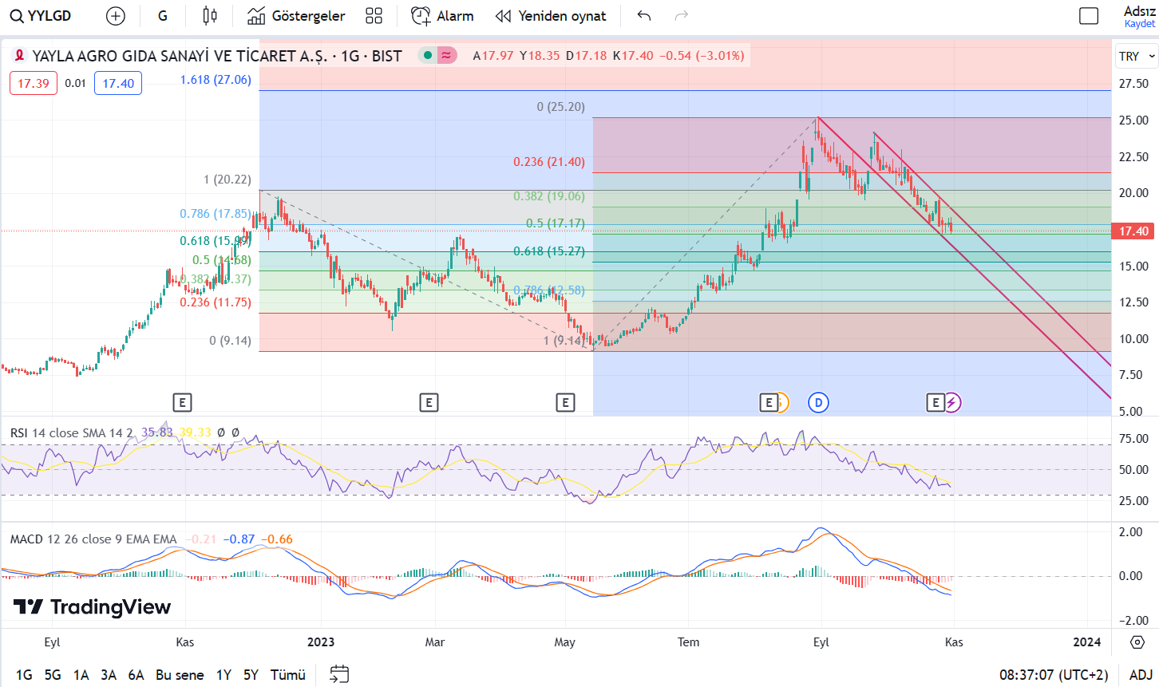Viewport: 1159px width, 687px height.
Task: Toggle the ADJ adjusted data setting
Action: tap(1141, 675)
